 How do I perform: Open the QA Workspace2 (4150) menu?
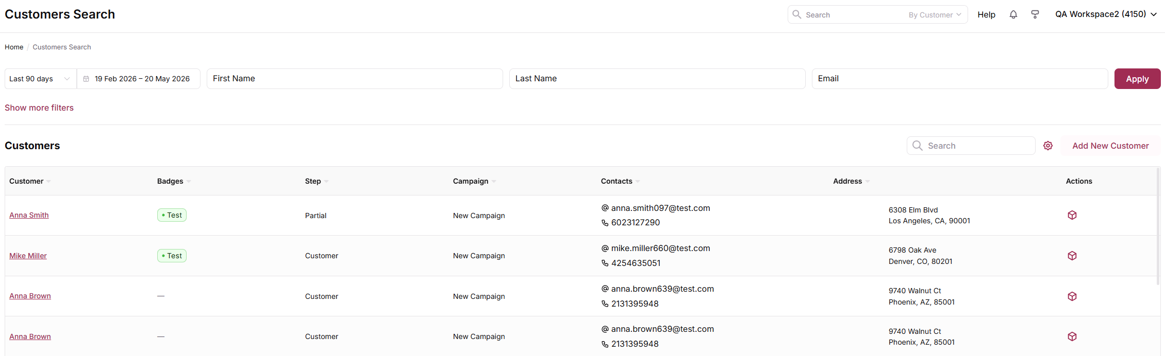[x=1106, y=14]
